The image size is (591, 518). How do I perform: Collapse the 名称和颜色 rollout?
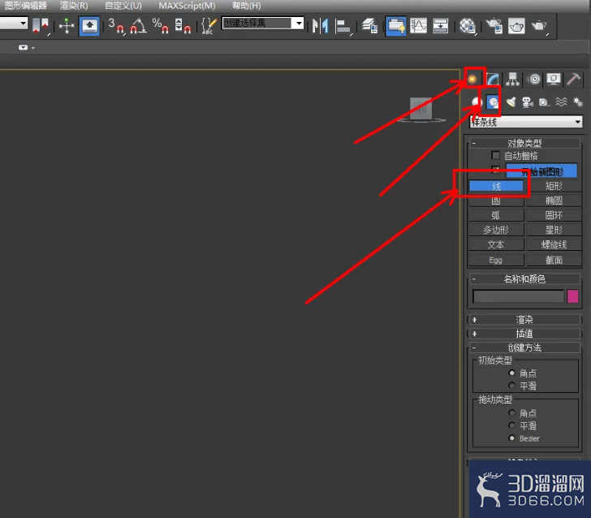click(524, 279)
